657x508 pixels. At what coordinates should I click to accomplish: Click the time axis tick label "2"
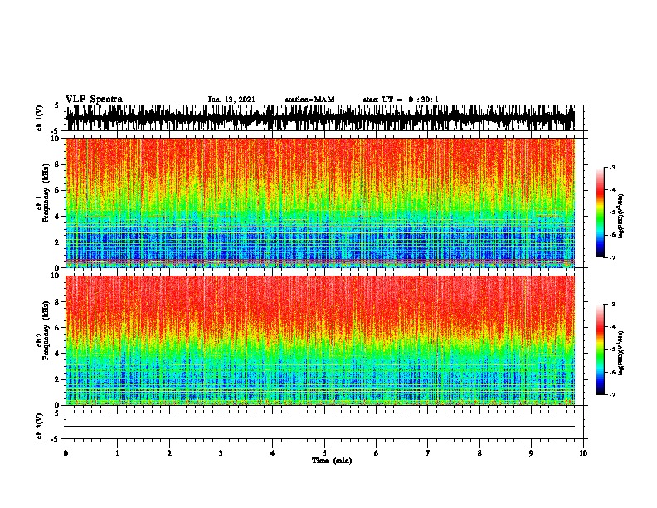coord(169,453)
